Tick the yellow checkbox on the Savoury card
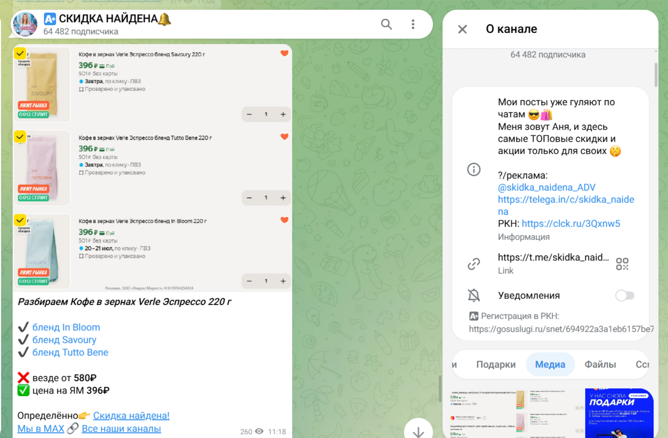Image resolution: width=668 pixels, height=438 pixels. [20, 53]
